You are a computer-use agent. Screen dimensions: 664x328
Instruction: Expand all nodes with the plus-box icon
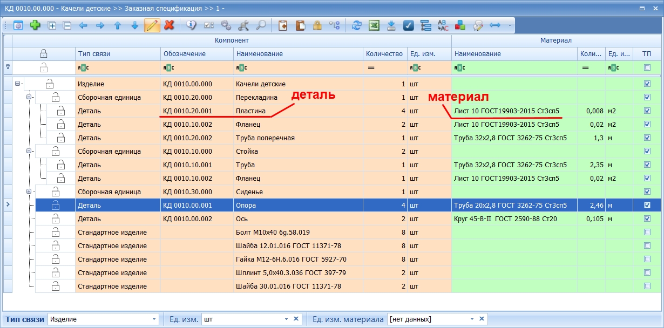coord(52,25)
